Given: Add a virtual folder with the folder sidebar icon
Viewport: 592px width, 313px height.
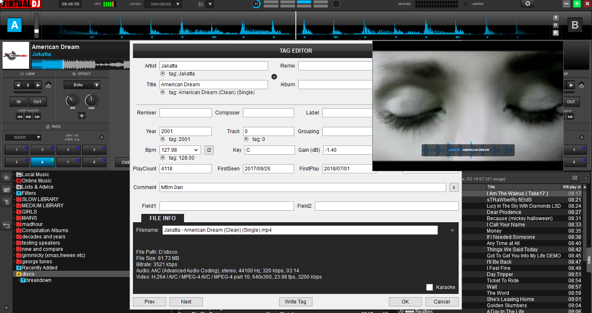Looking at the screenshot, I should pos(6,190).
